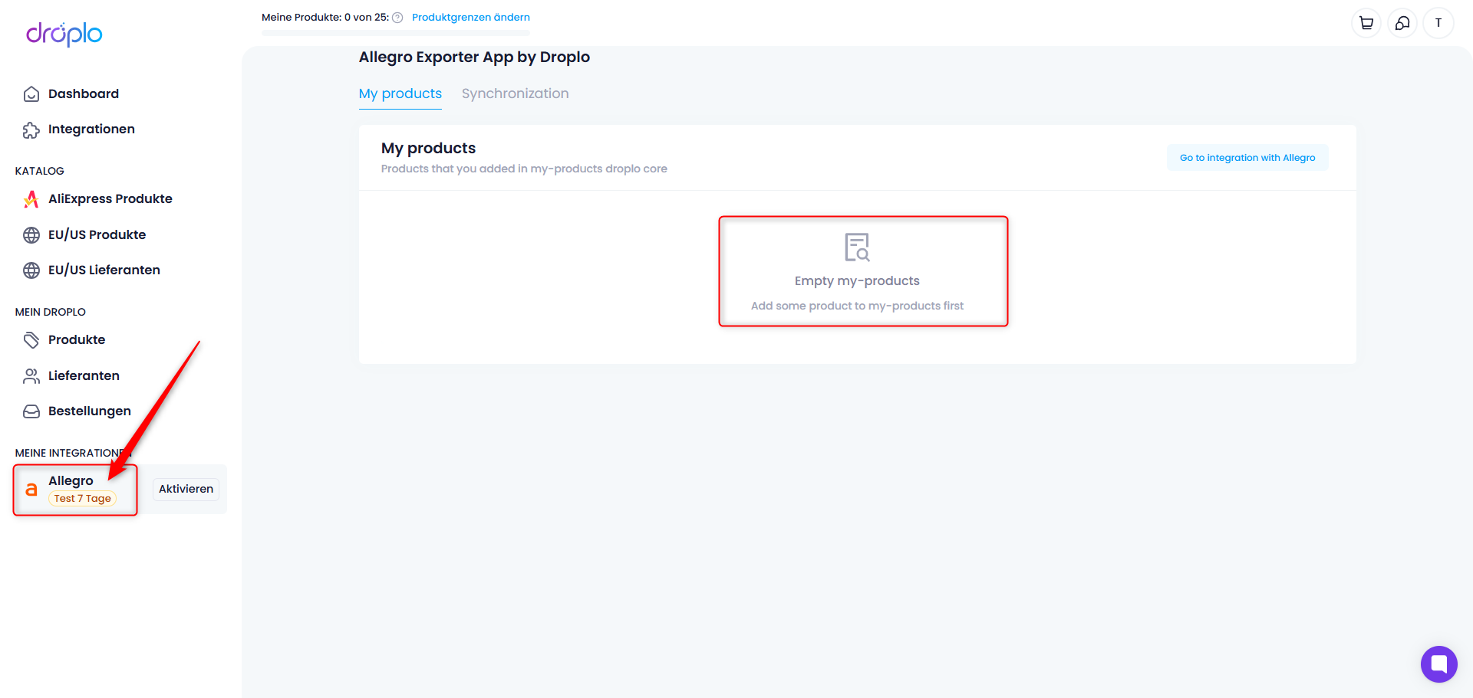The image size is (1473, 698).
Task: Open Bestellungen orders page
Action: click(90, 411)
